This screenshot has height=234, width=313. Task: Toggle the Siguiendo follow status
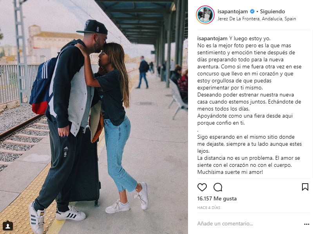272,12
